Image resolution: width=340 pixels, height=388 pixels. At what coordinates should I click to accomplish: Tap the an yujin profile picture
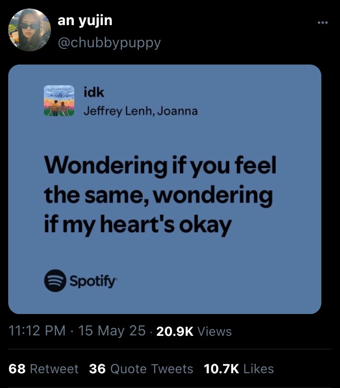(x=30, y=30)
